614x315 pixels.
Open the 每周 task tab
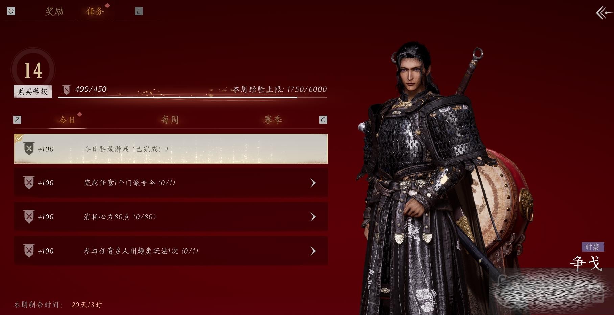click(170, 120)
